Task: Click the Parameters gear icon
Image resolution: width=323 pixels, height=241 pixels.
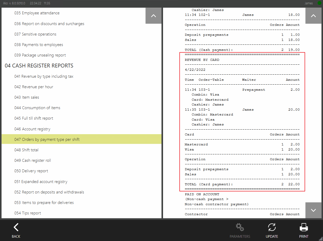Action: [240, 227]
